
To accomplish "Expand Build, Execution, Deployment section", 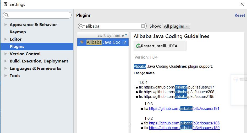I will (6, 61).
